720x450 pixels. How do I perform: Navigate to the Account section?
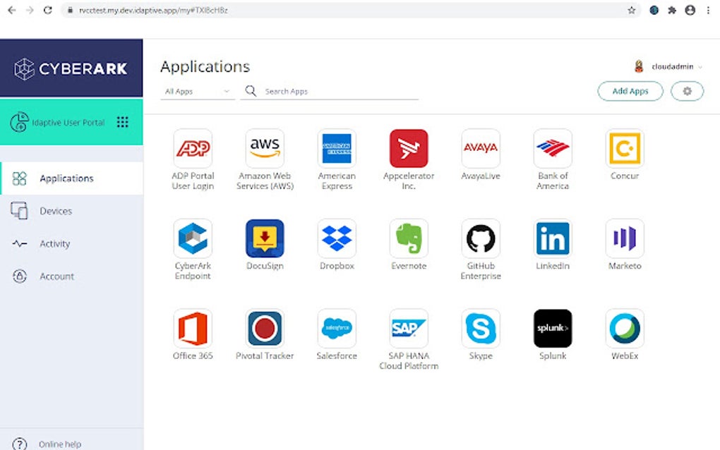coord(56,276)
